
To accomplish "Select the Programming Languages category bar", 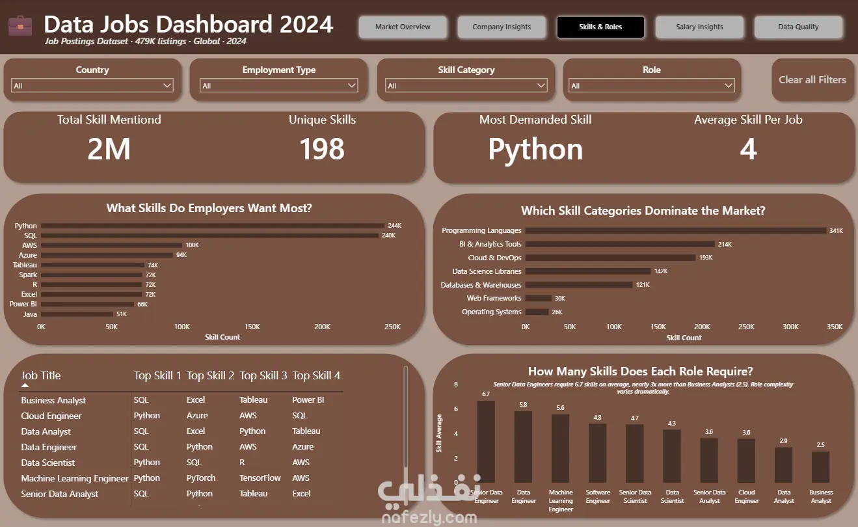I will point(676,230).
